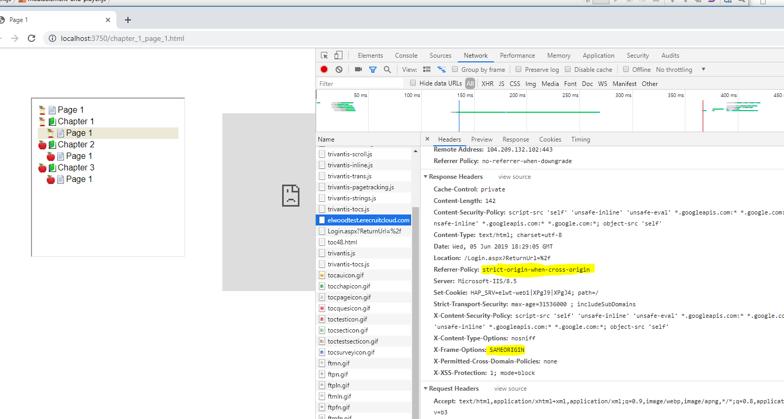Switch to the Console tab
This screenshot has width=784, height=419.
(x=406, y=56)
